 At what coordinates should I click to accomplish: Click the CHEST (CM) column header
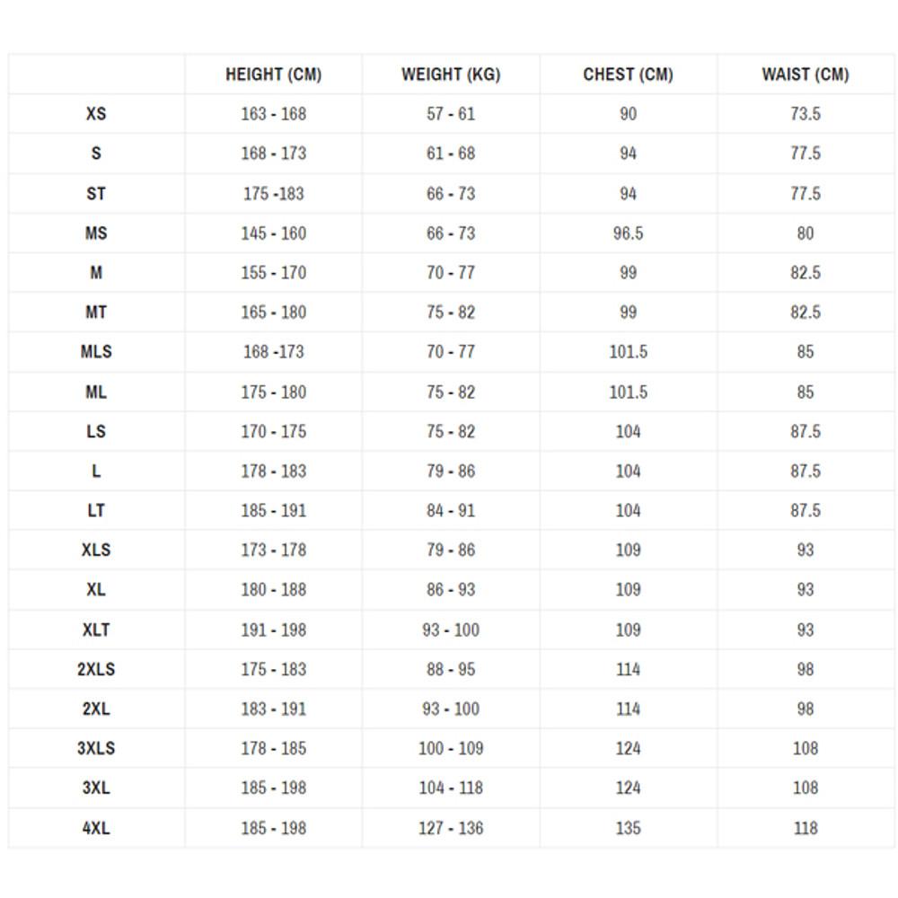[x=628, y=75]
